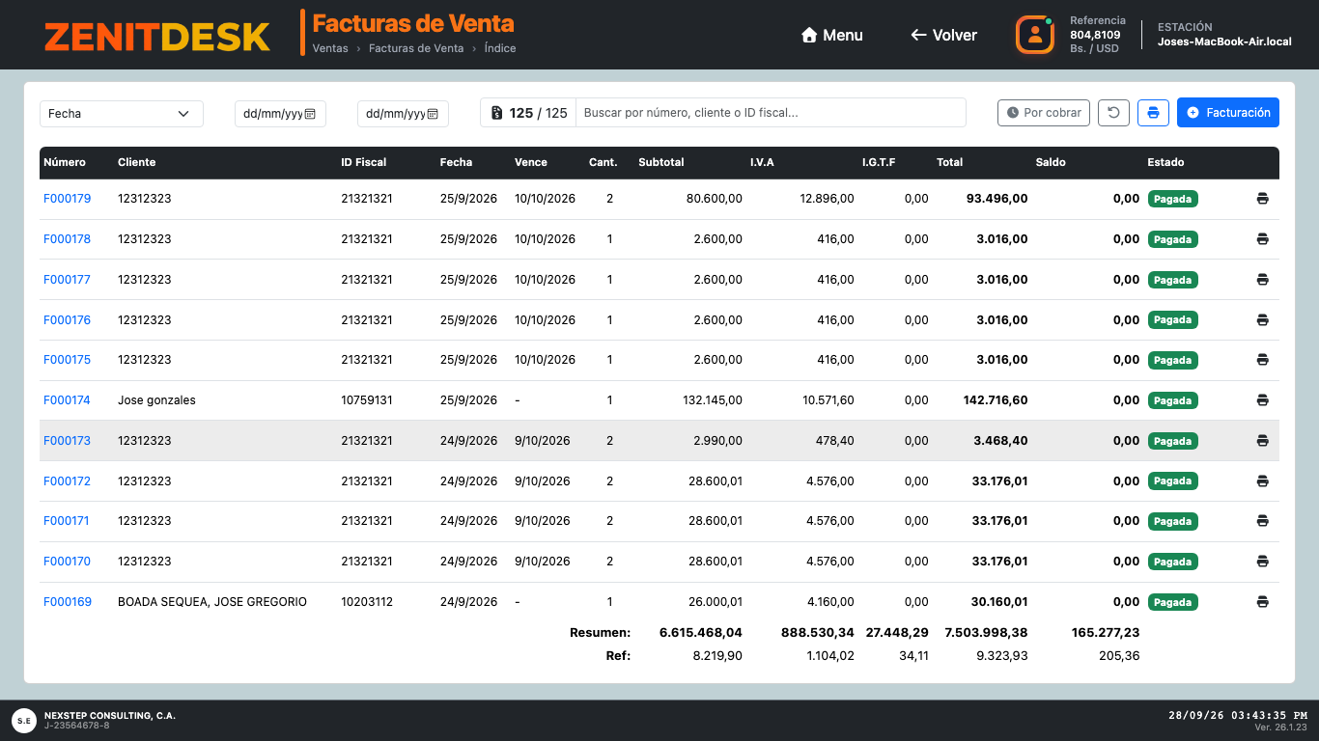Open invoice link F000169
This screenshot has width=1319, height=741.
click(67, 602)
